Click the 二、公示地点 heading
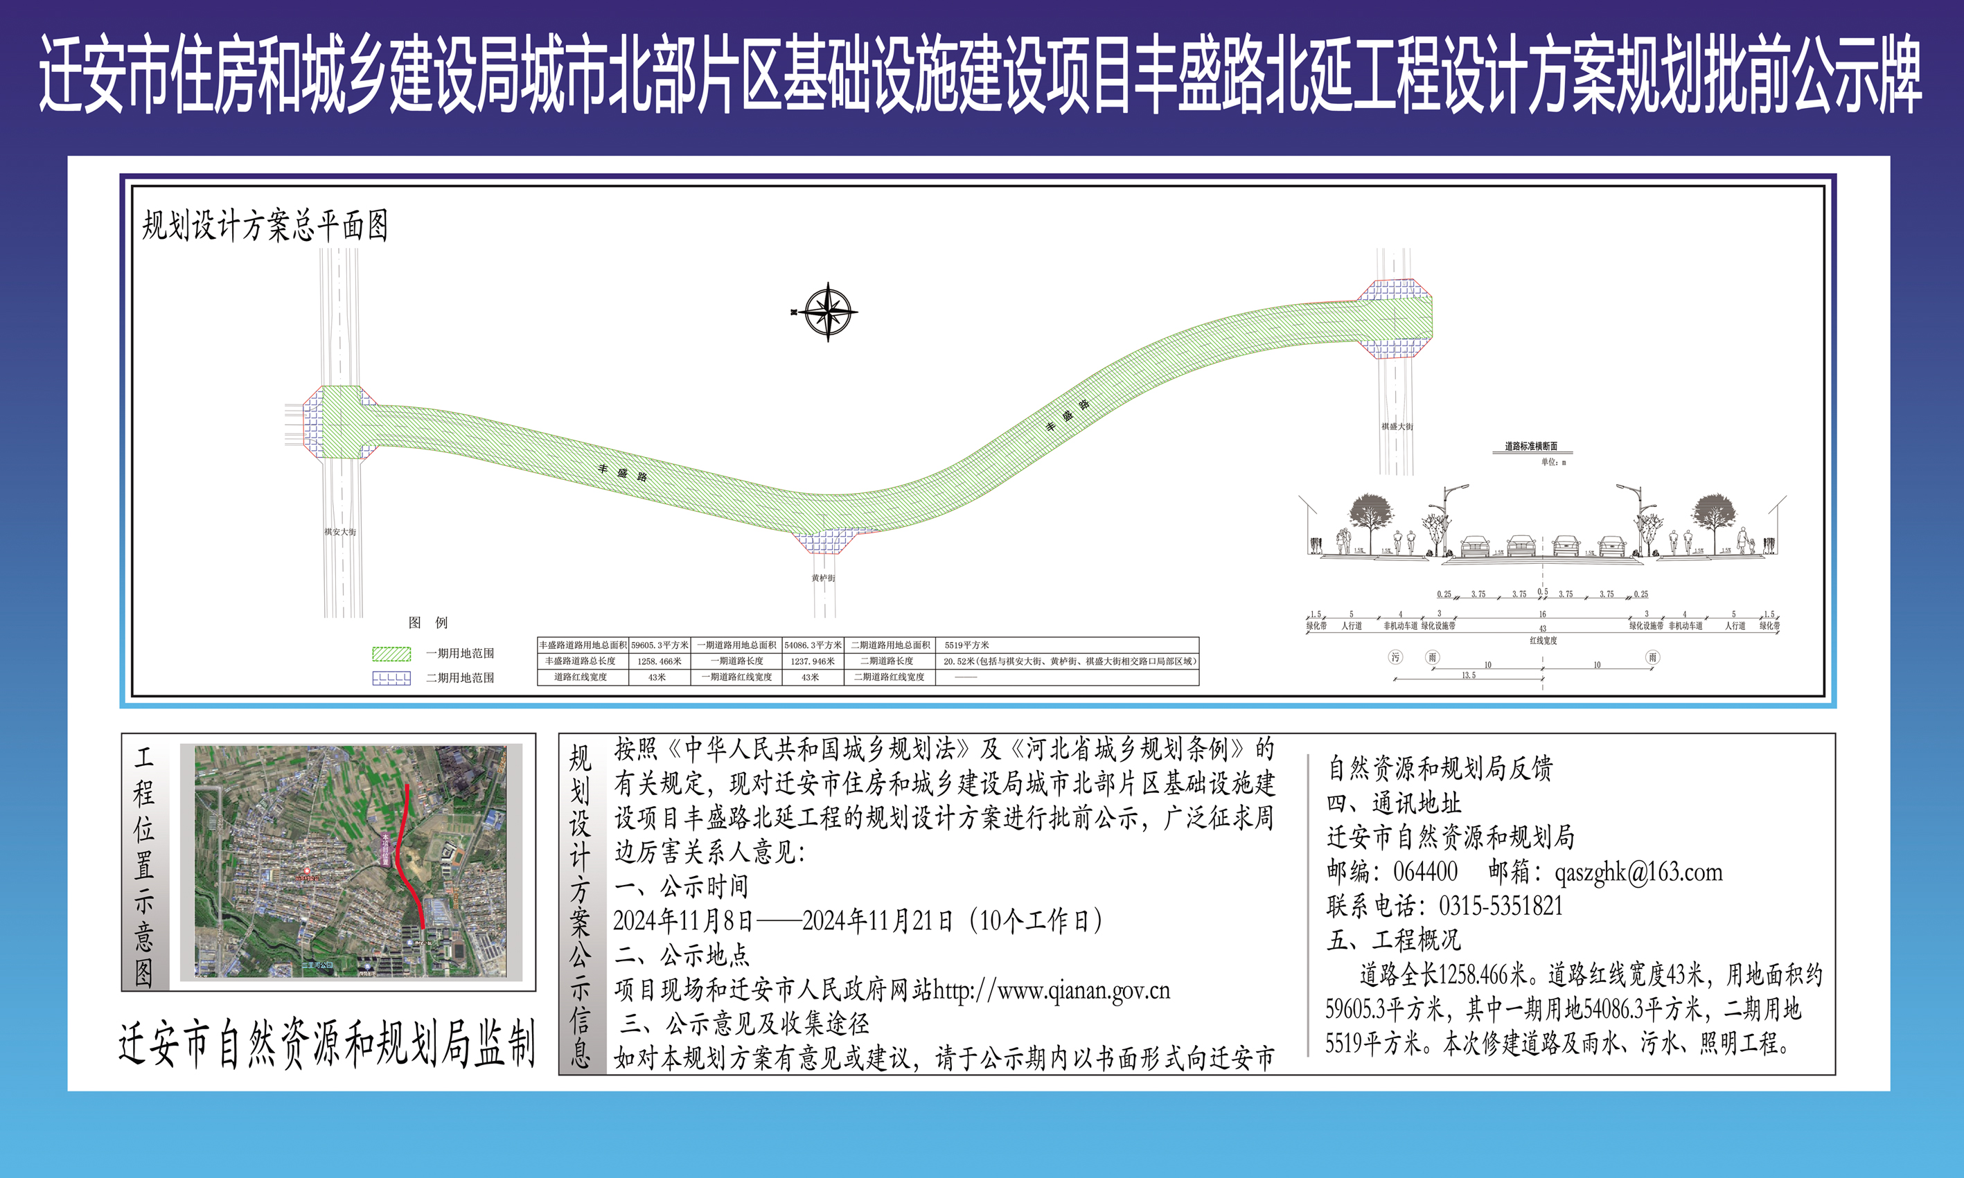 point(681,955)
